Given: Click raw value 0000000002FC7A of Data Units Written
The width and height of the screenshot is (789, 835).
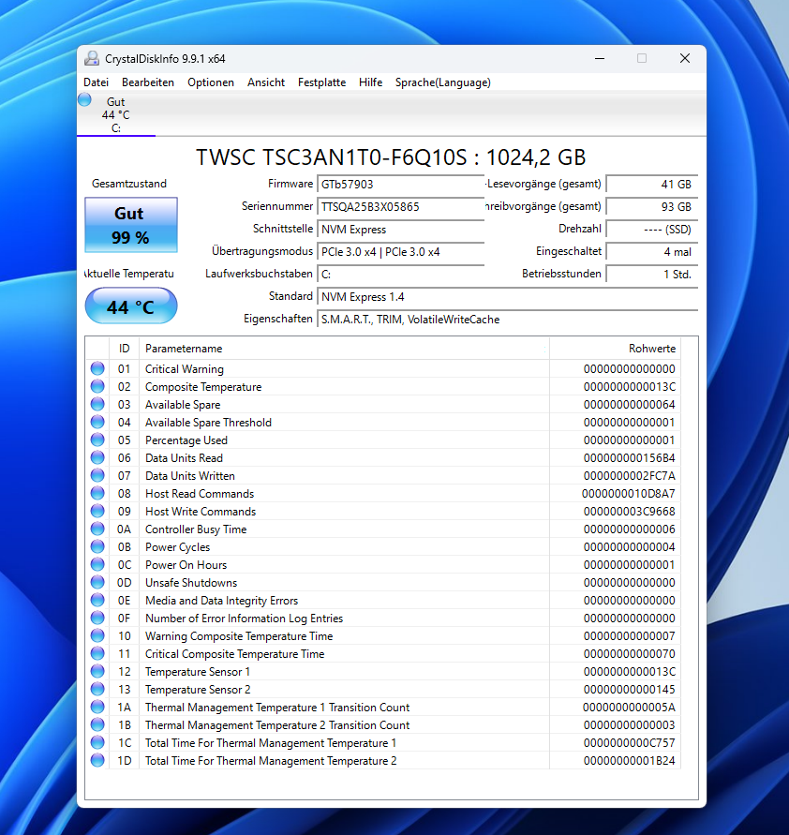Looking at the screenshot, I should (x=630, y=475).
